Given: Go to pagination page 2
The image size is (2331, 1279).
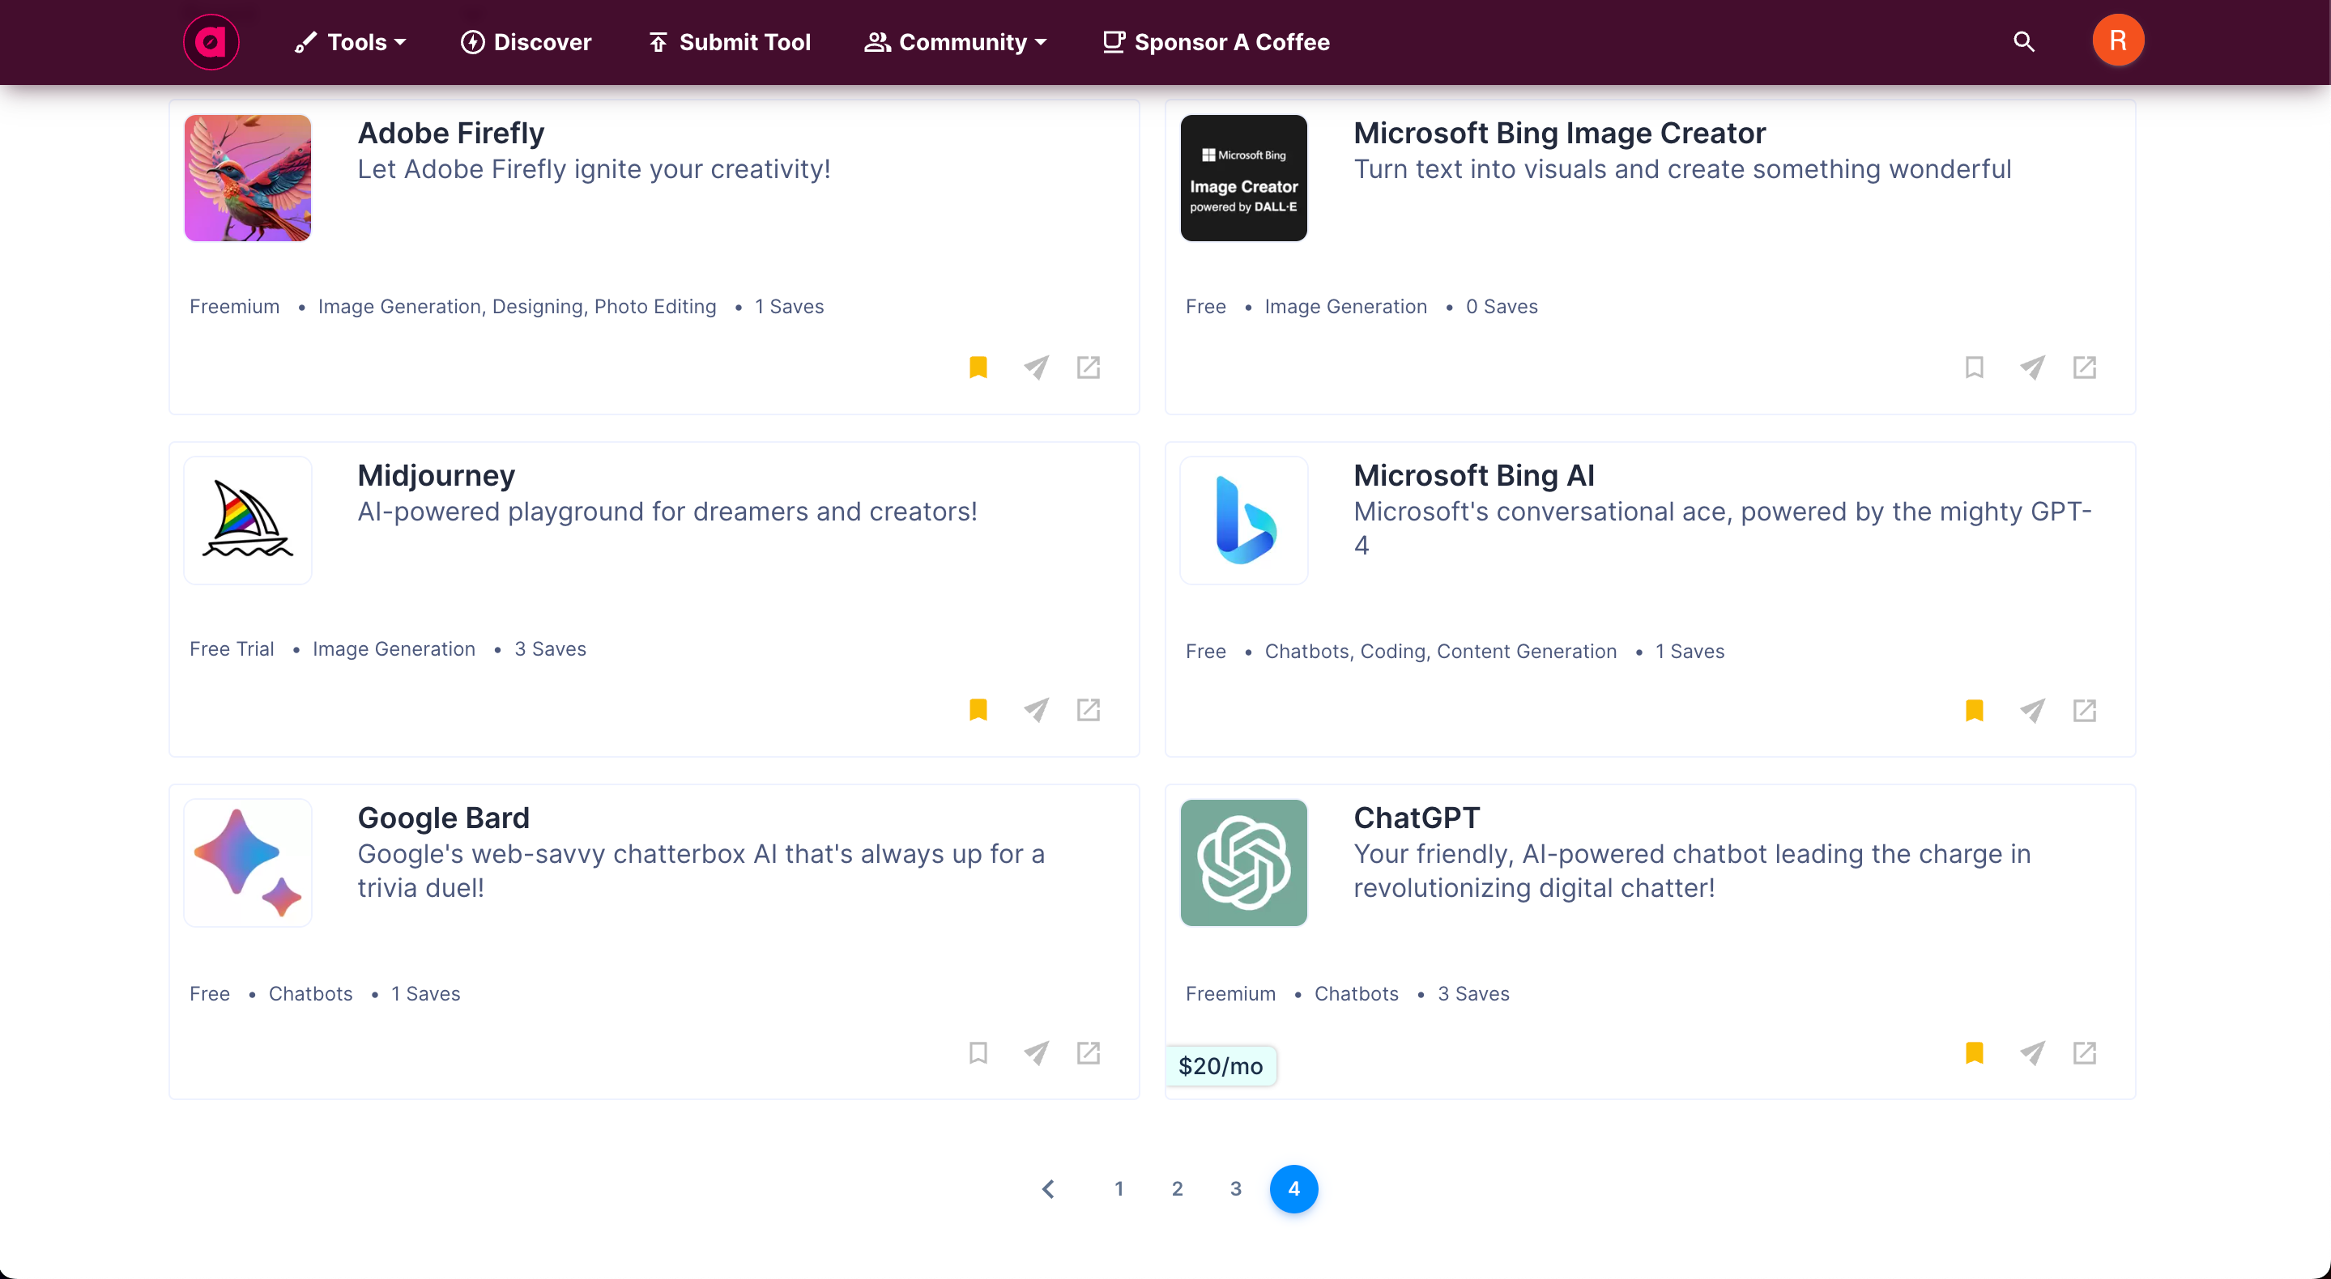Looking at the screenshot, I should coord(1176,1188).
